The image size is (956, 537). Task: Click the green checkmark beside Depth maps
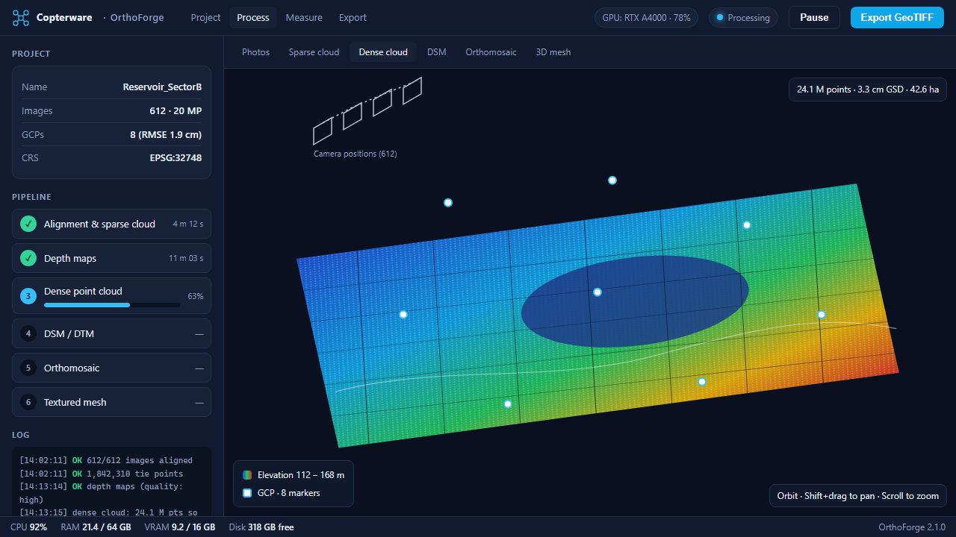[28, 258]
